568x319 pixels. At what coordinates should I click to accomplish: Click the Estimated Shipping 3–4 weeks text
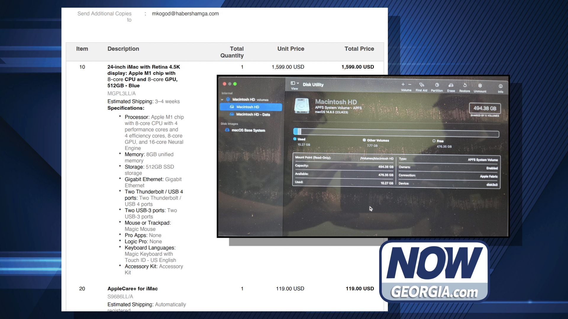[x=143, y=101]
